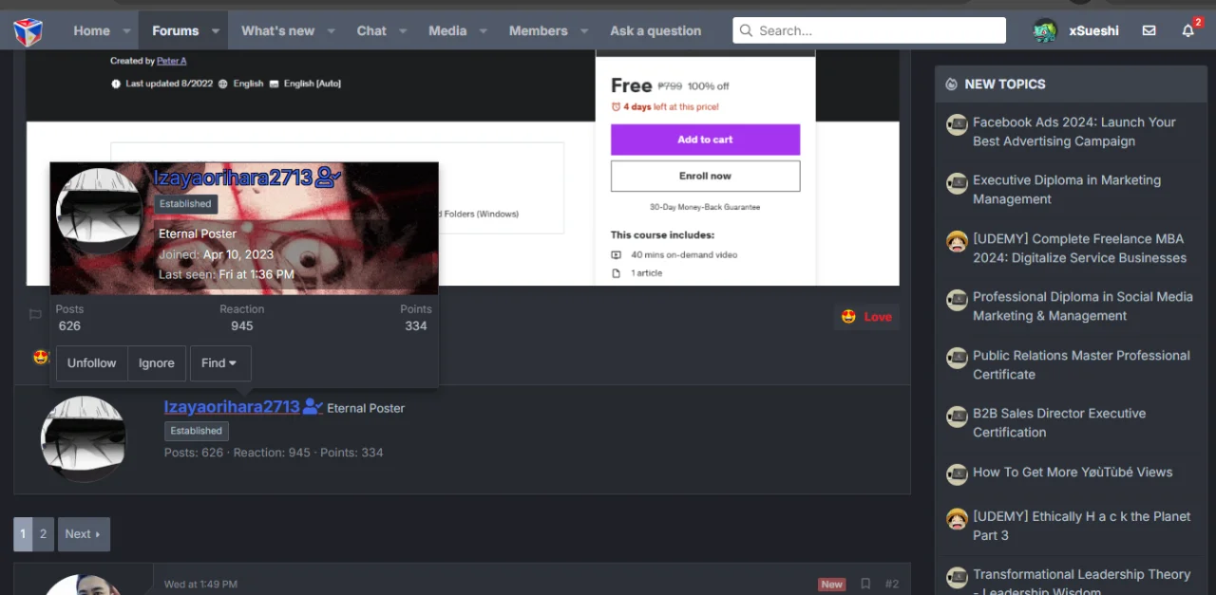The height and width of the screenshot is (595, 1216).
Task: Click the #2 post number link
Action: pyautogui.click(x=892, y=584)
